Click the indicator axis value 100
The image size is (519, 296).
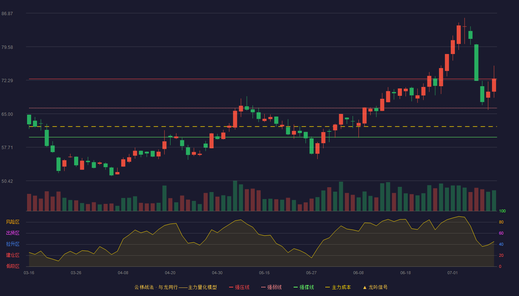coord(502,211)
